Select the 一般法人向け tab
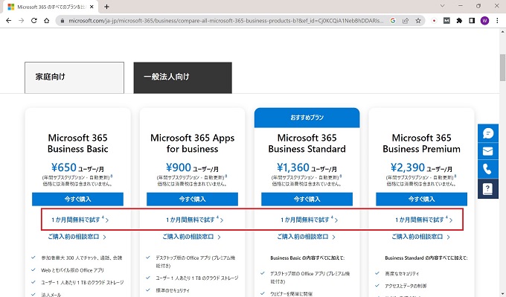Image resolution: width=506 pixels, height=297 pixels. (x=182, y=77)
